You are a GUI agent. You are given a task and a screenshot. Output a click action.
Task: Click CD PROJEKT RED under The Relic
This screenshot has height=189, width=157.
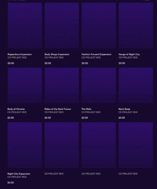click(91, 112)
